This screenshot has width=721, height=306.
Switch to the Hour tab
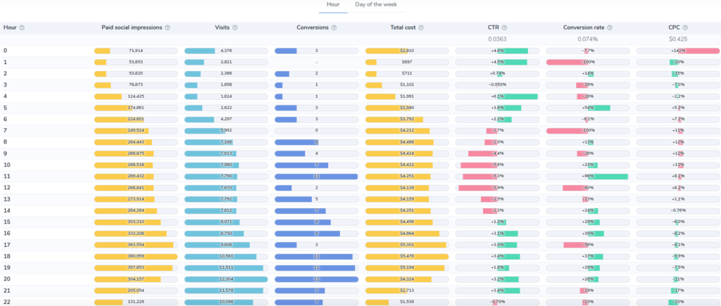(333, 5)
